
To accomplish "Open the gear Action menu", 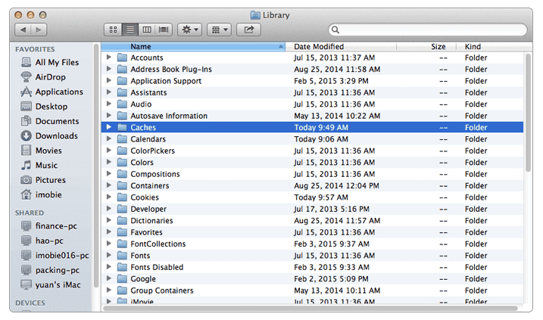I will [x=189, y=30].
